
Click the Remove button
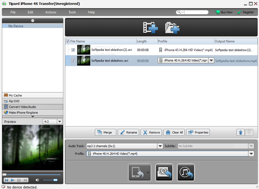151,132
